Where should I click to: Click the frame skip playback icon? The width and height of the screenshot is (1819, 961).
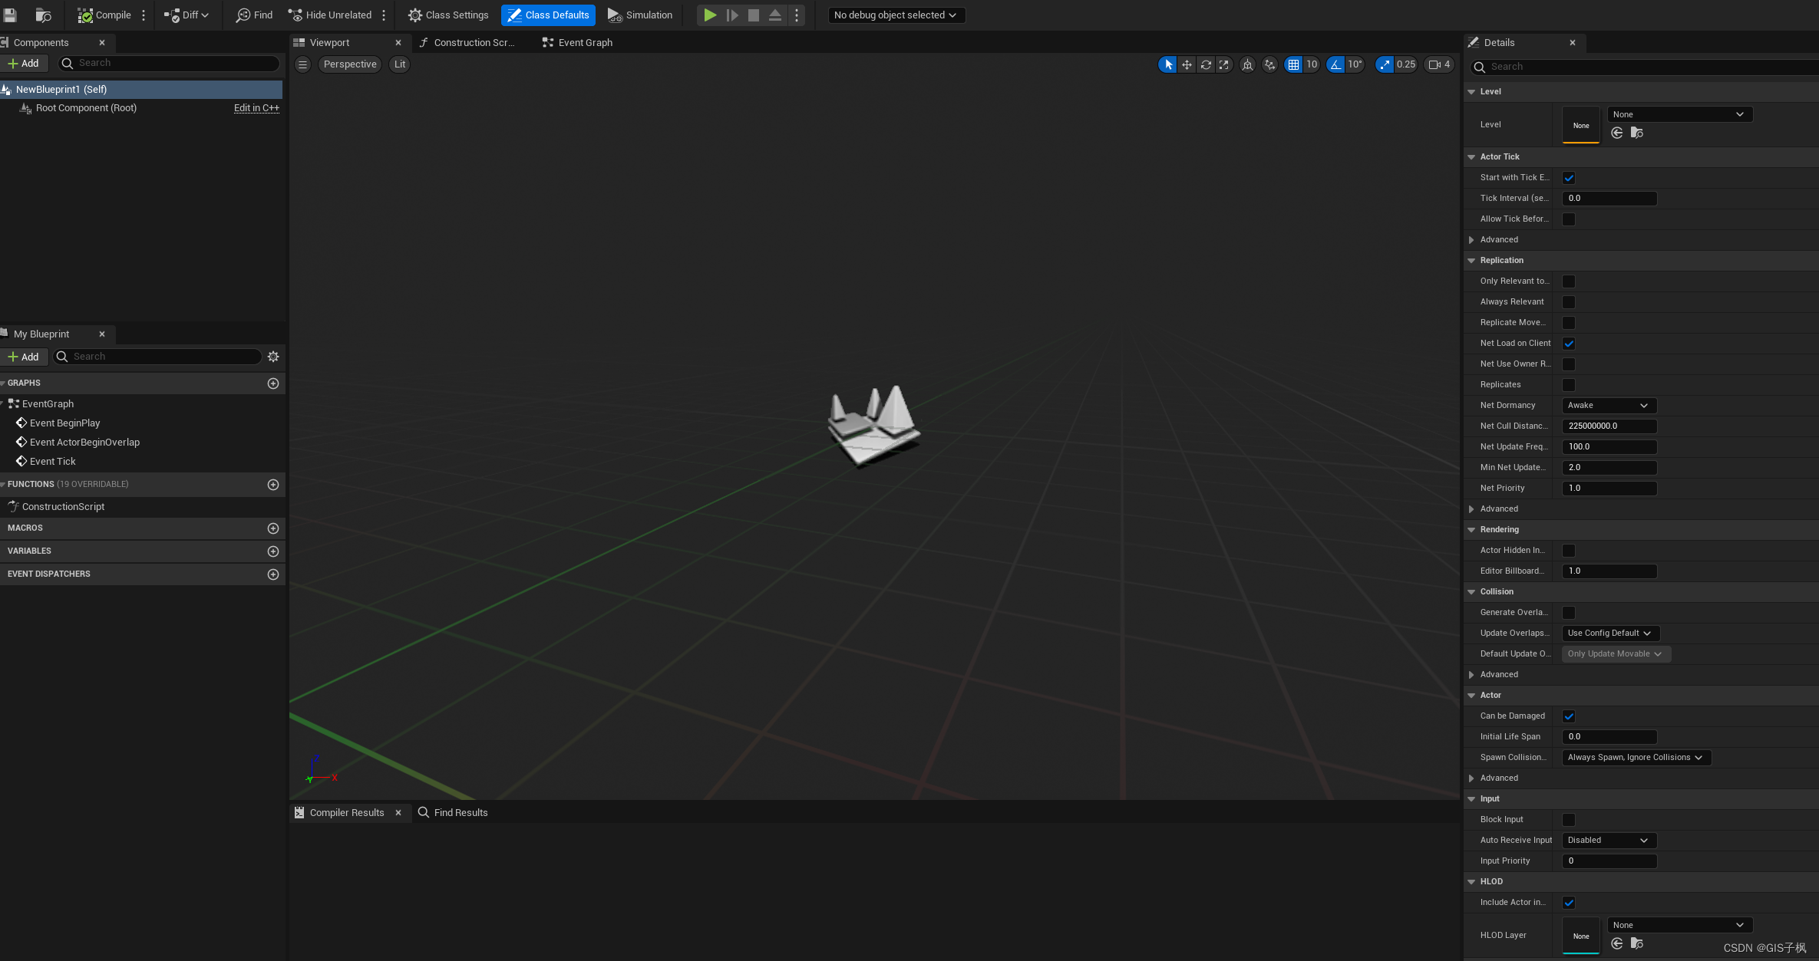pyautogui.click(x=732, y=15)
